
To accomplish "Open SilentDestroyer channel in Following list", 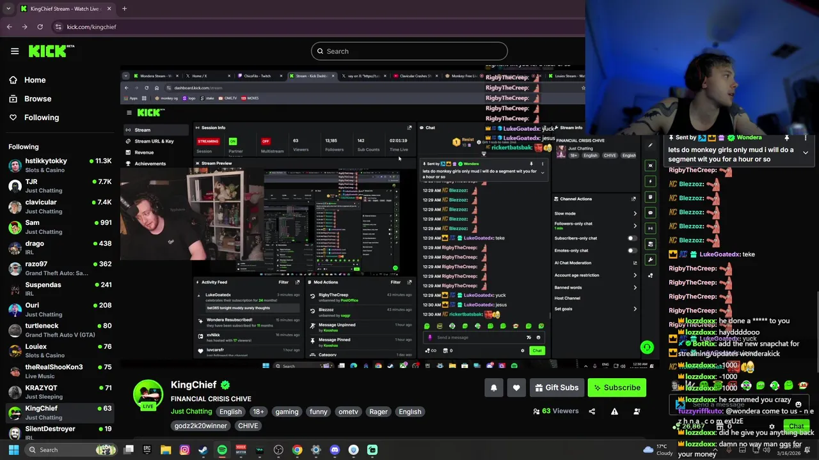I will pos(60,433).
